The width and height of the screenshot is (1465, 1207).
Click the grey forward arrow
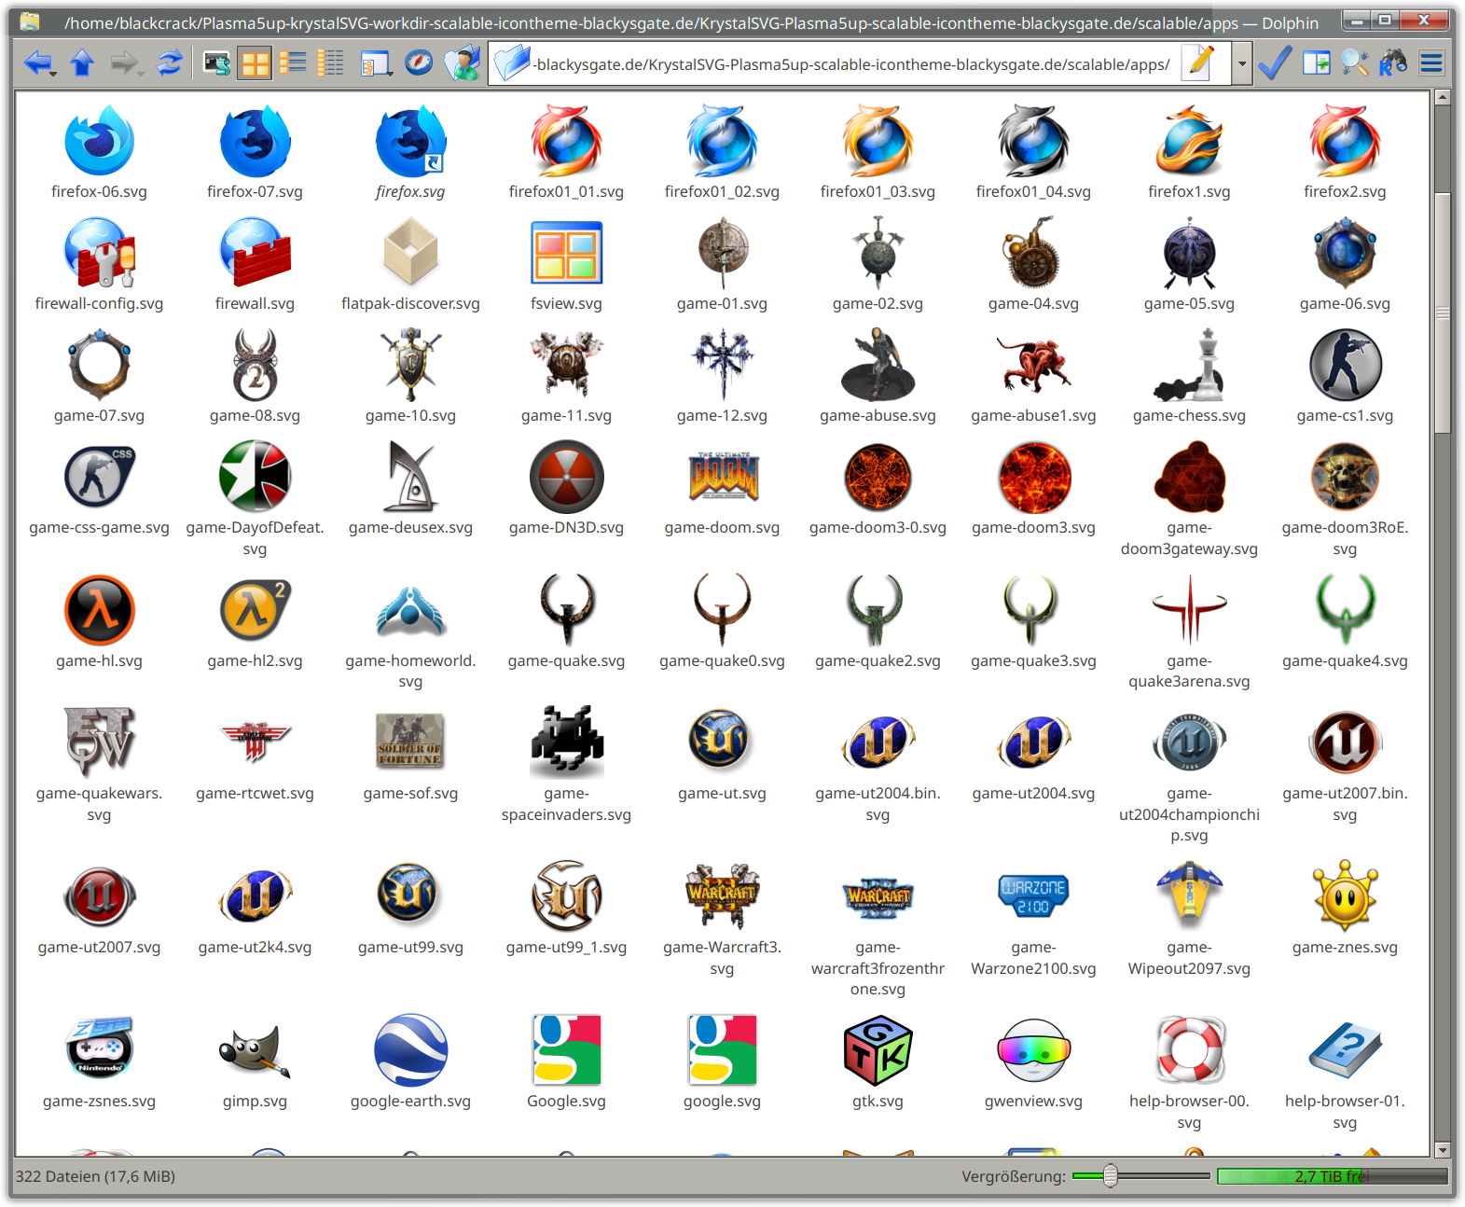tap(126, 63)
